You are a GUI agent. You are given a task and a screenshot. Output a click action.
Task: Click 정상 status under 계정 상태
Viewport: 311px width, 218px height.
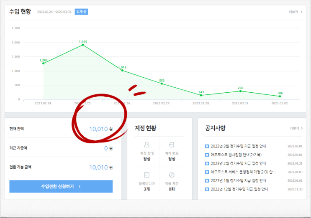(147, 159)
